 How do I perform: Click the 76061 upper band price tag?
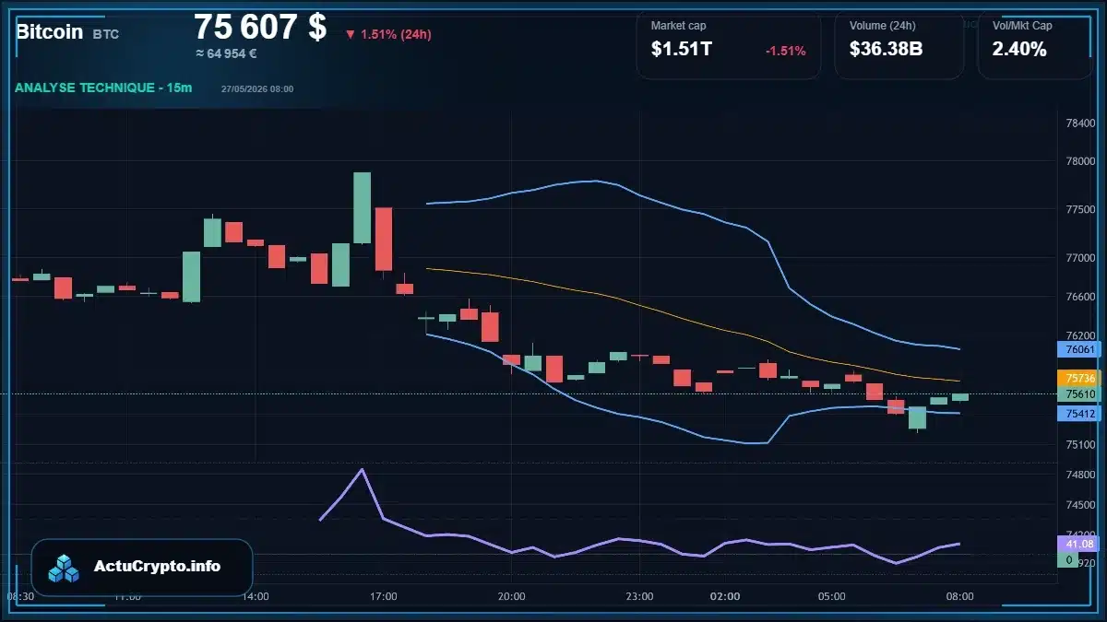point(1079,349)
